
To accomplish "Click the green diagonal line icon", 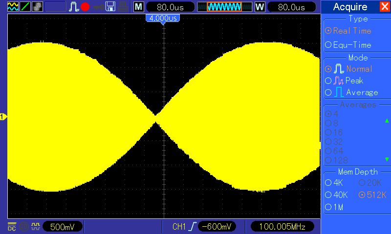I will tap(25, 7).
